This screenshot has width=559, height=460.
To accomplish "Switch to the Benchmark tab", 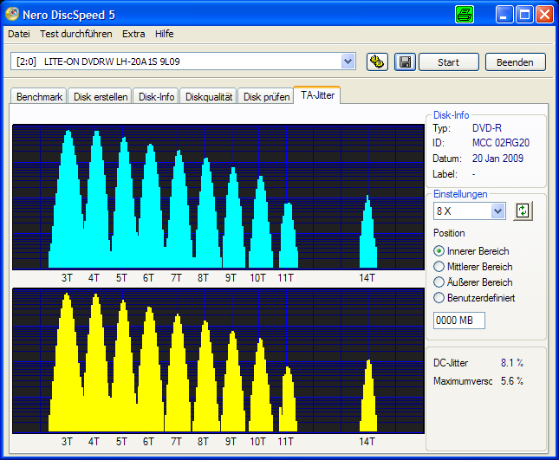I will point(39,96).
